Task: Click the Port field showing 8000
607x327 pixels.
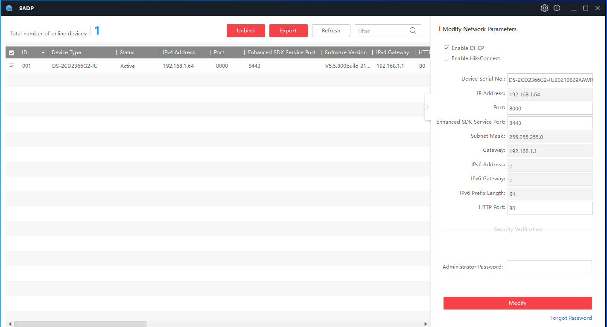Action: [x=550, y=108]
